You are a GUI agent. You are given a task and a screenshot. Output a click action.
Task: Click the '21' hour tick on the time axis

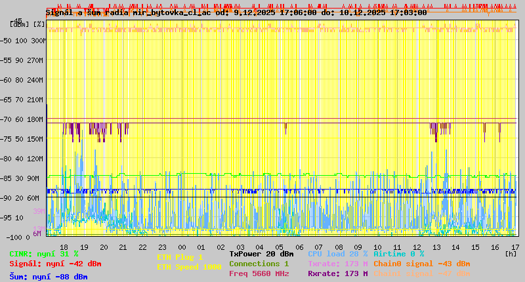click(123, 247)
